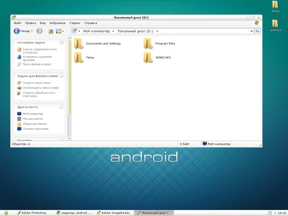The width and height of the screenshot is (288, 216).
Task: Click Открыть общий доступ к этой папке
Action: pyautogui.click(x=36, y=94)
